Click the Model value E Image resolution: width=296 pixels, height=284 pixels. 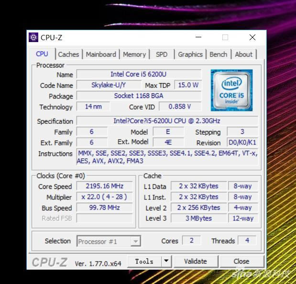coord(168,131)
